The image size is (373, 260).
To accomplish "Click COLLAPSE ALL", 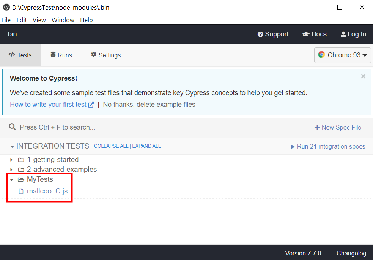I will 111,146.
